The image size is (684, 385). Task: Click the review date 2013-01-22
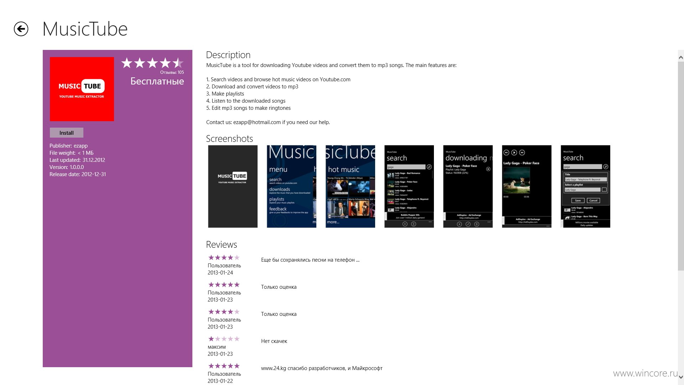point(220,381)
